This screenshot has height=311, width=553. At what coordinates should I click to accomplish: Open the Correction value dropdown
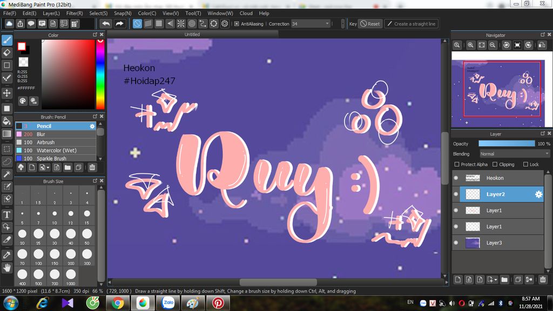point(311,24)
